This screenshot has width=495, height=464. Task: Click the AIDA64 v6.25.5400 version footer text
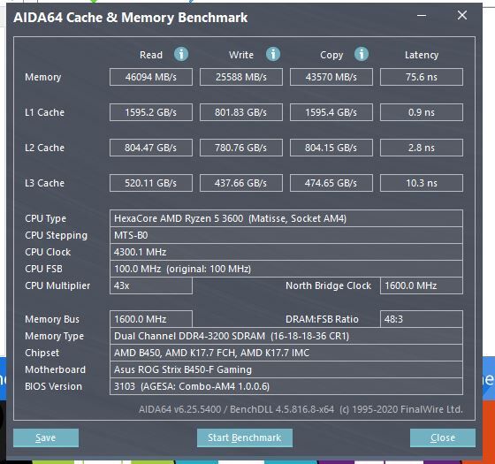pyautogui.click(x=301, y=409)
